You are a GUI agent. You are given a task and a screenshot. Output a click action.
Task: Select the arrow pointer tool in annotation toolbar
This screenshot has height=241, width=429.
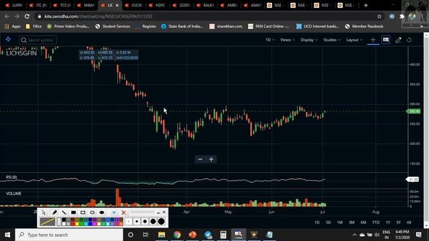[x=44, y=212]
